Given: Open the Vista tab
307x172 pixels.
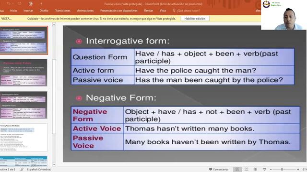Looking at the screenshot, I should [x=163, y=11].
